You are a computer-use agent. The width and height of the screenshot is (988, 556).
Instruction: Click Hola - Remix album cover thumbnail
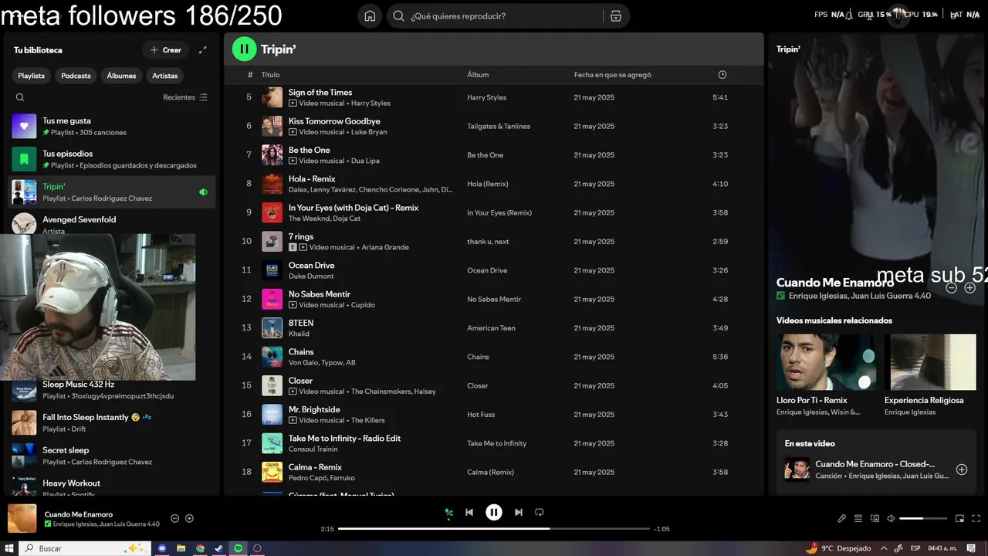pos(272,184)
